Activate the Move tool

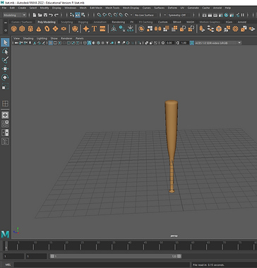[x=5, y=68]
